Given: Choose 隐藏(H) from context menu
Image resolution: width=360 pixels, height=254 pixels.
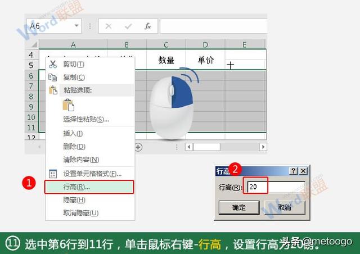Looking at the screenshot, I should 90,200.
